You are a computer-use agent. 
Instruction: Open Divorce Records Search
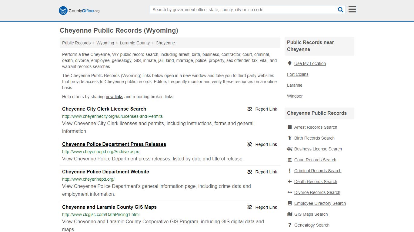coord(317,192)
